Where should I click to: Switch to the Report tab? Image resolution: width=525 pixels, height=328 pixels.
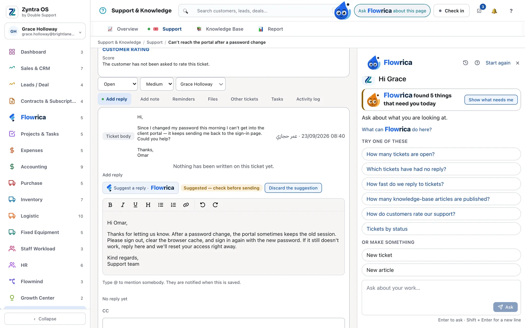(271, 29)
